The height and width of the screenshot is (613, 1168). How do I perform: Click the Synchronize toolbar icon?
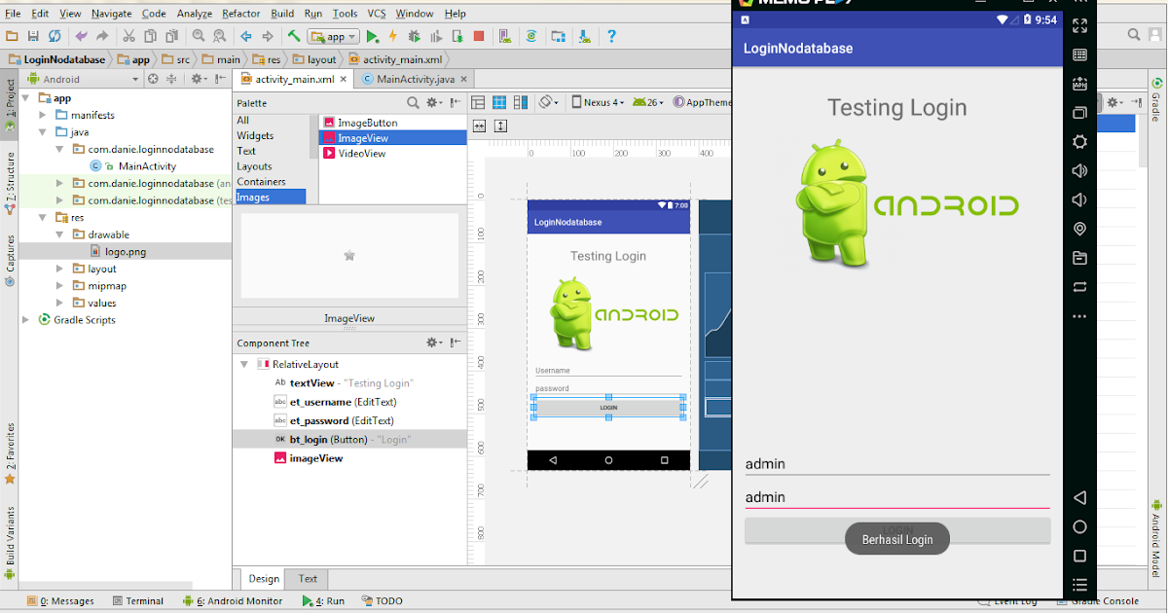pyautogui.click(x=55, y=36)
